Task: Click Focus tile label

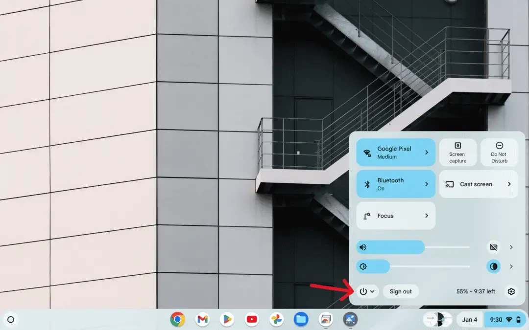Action: (385, 216)
